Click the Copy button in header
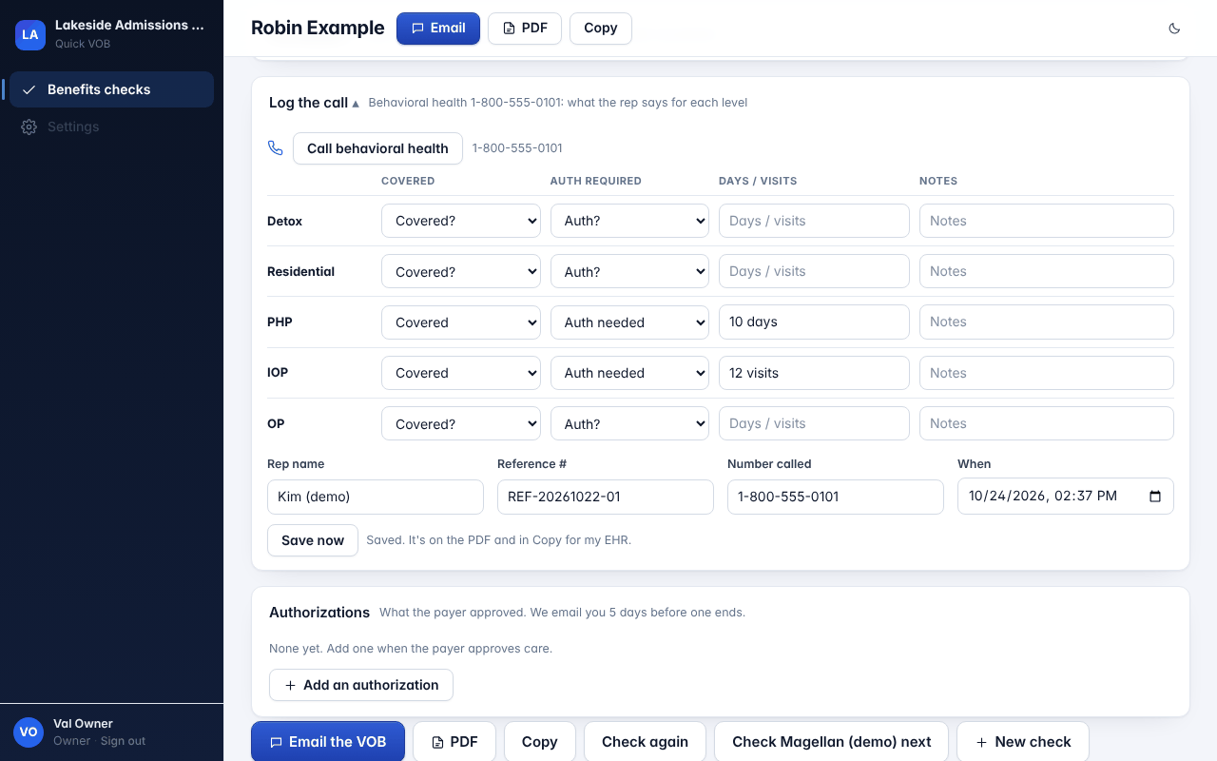The height and width of the screenshot is (761, 1217). click(x=601, y=29)
